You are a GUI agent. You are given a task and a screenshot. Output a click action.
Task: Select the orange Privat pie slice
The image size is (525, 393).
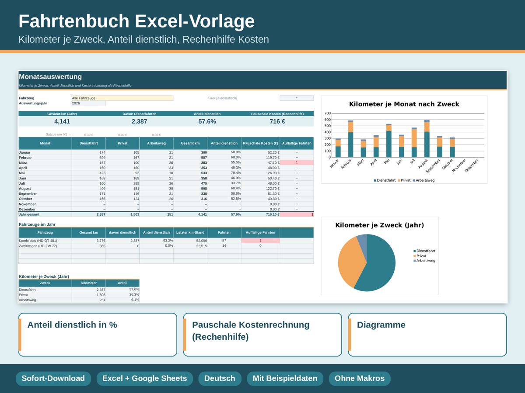click(350, 262)
